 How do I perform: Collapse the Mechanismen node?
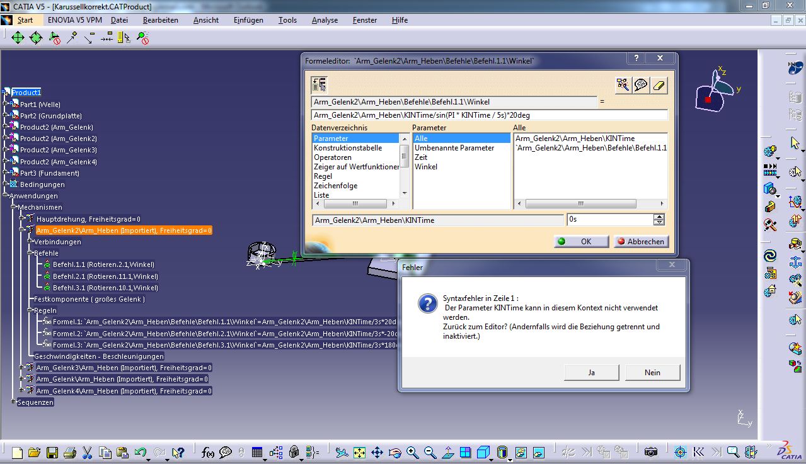(x=14, y=207)
